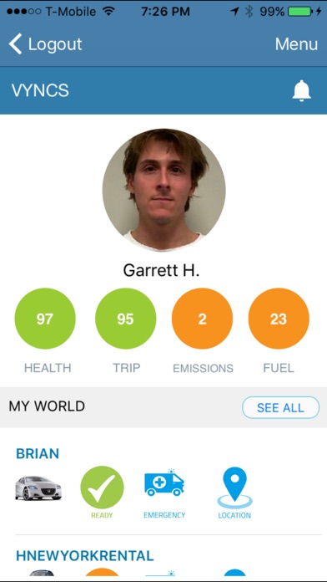This screenshot has width=327, height=582.
Task: Open the Emissions circle showing 2
Action: 202,319
